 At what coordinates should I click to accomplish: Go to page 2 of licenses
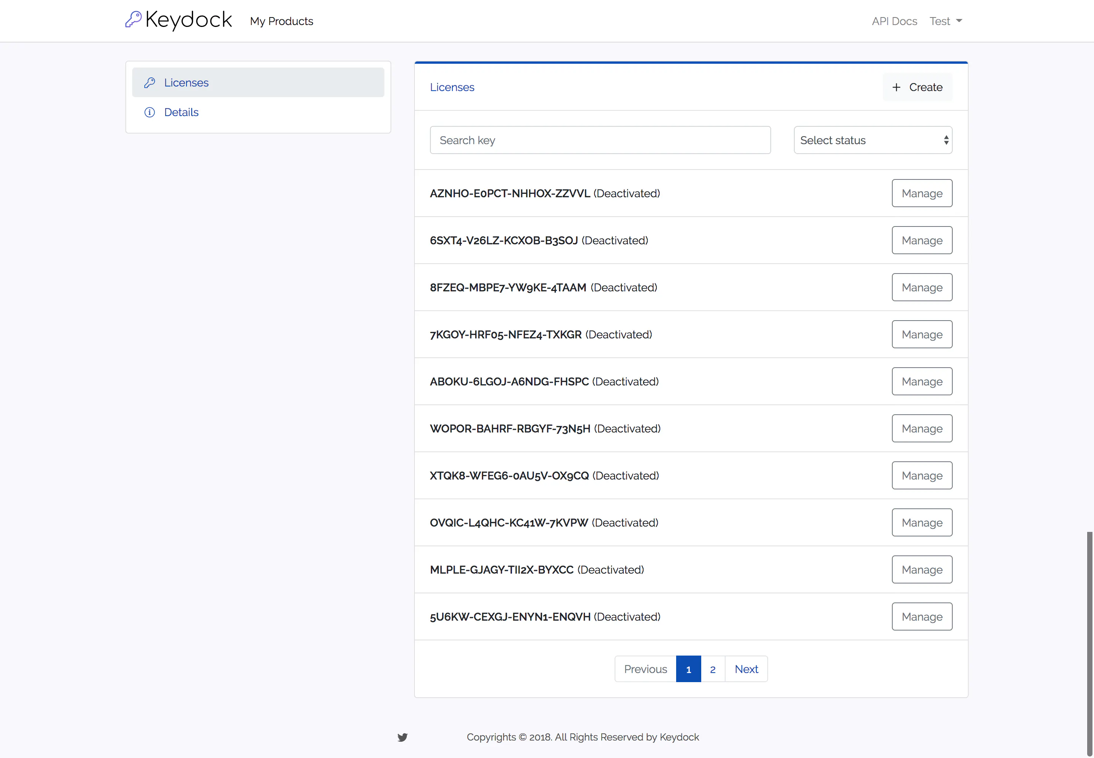click(713, 669)
